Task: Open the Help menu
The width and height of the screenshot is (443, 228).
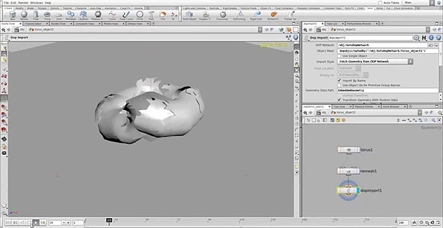Action: 47,2
